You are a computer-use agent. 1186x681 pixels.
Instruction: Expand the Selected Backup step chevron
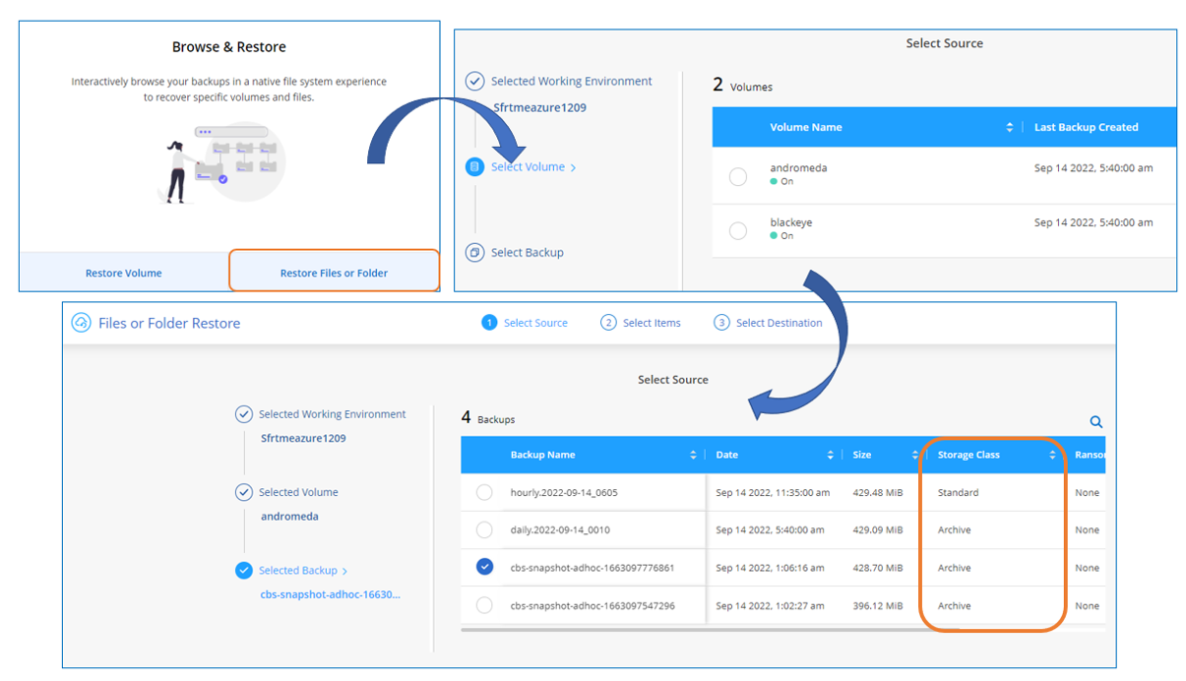344,572
